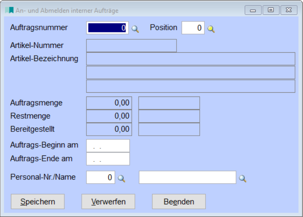
Task: Set focus to Auftrags-Beginn am date field
Action: [108, 146]
